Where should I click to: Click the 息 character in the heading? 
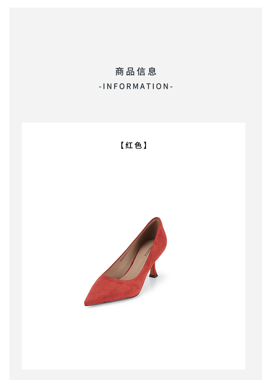coord(152,72)
